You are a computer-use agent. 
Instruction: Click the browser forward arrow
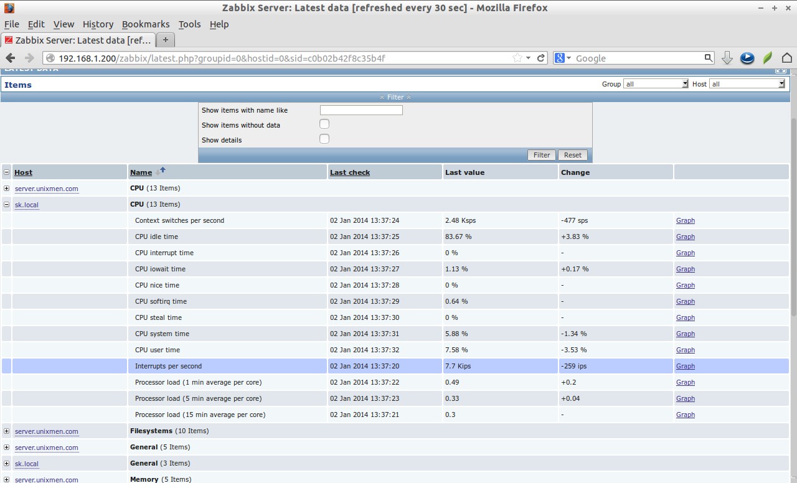coord(29,58)
